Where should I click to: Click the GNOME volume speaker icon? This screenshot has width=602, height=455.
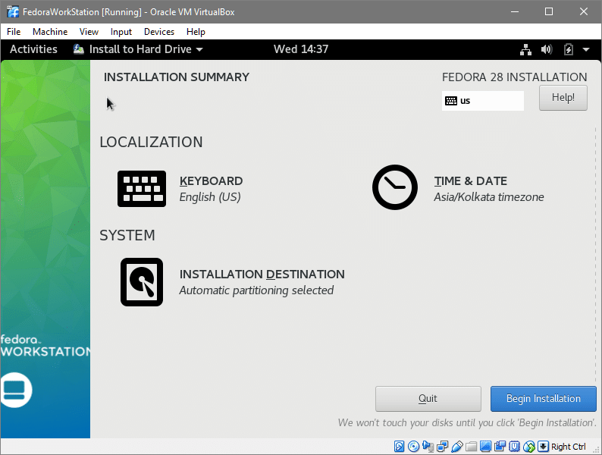pos(547,49)
